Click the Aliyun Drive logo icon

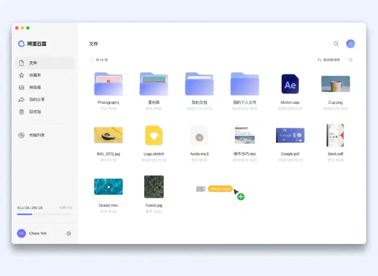click(x=21, y=43)
